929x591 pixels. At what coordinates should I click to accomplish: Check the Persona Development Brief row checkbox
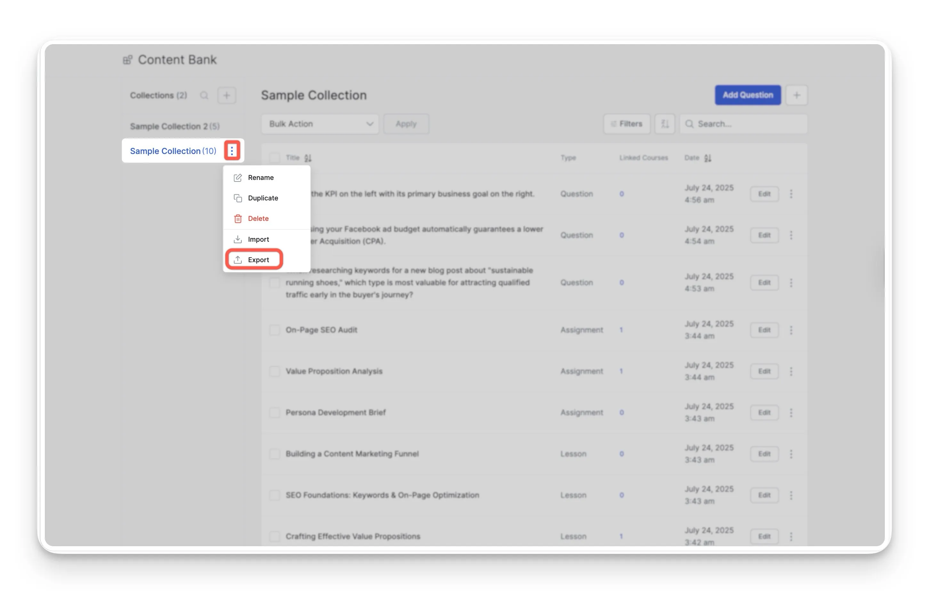point(274,412)
